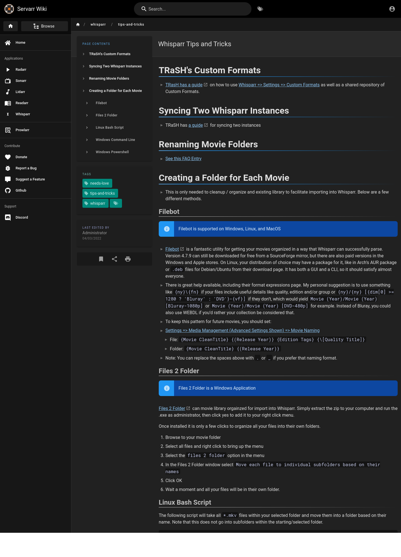Click the home icon button in sidebar
Viewport: 401px width, 557px height.
click(11, 26)
